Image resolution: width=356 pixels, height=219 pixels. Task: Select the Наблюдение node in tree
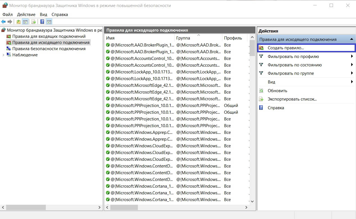pyautogui.click(x=25, y=55)
